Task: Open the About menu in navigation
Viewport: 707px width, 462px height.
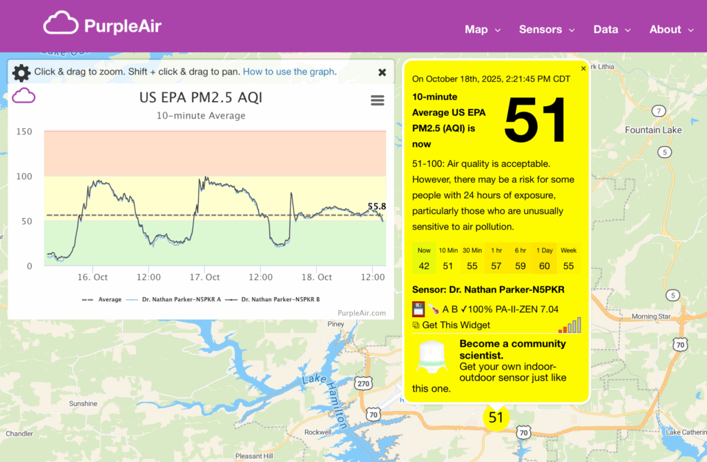Action: [671, 30]
